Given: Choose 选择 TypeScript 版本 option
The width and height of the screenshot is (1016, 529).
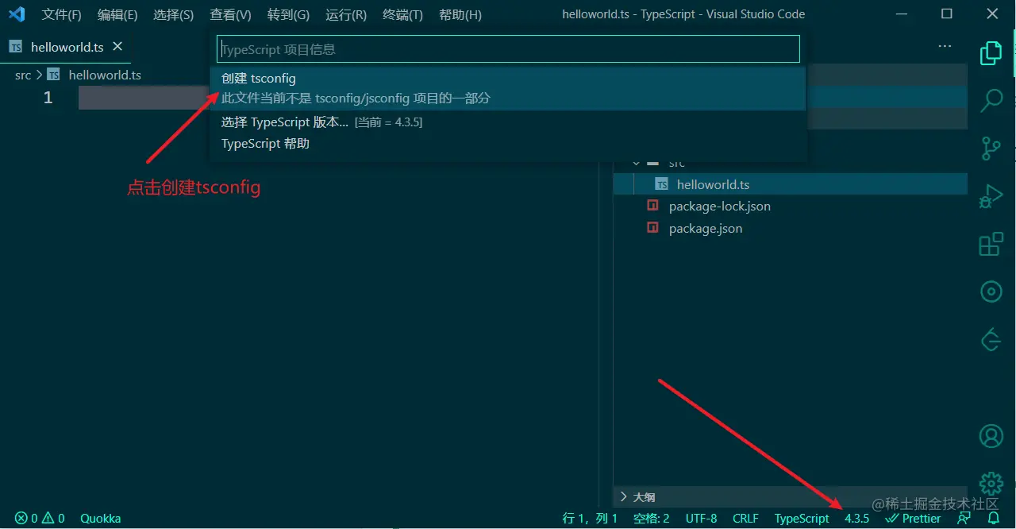Looking at the screenshot, I should click(x=508, y=122).
